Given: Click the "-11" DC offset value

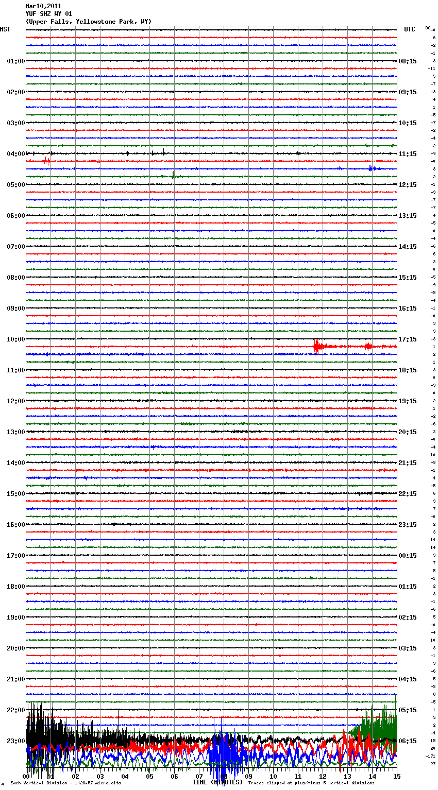Looking at the screenshot, I should click(432, 68).
